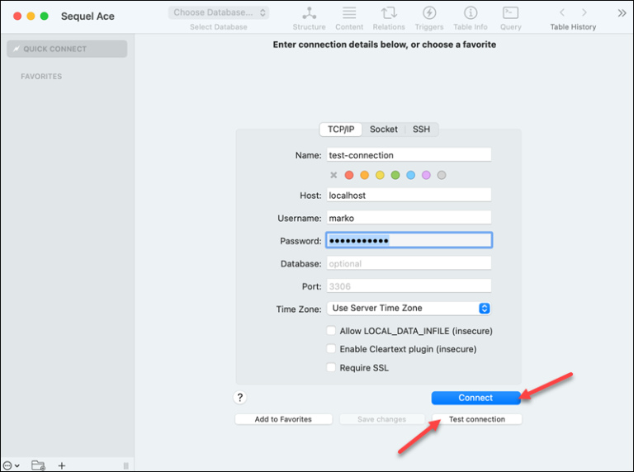634x472 pixels.
Task: Expand the Choose Database selector
Action: click(219, 12)
